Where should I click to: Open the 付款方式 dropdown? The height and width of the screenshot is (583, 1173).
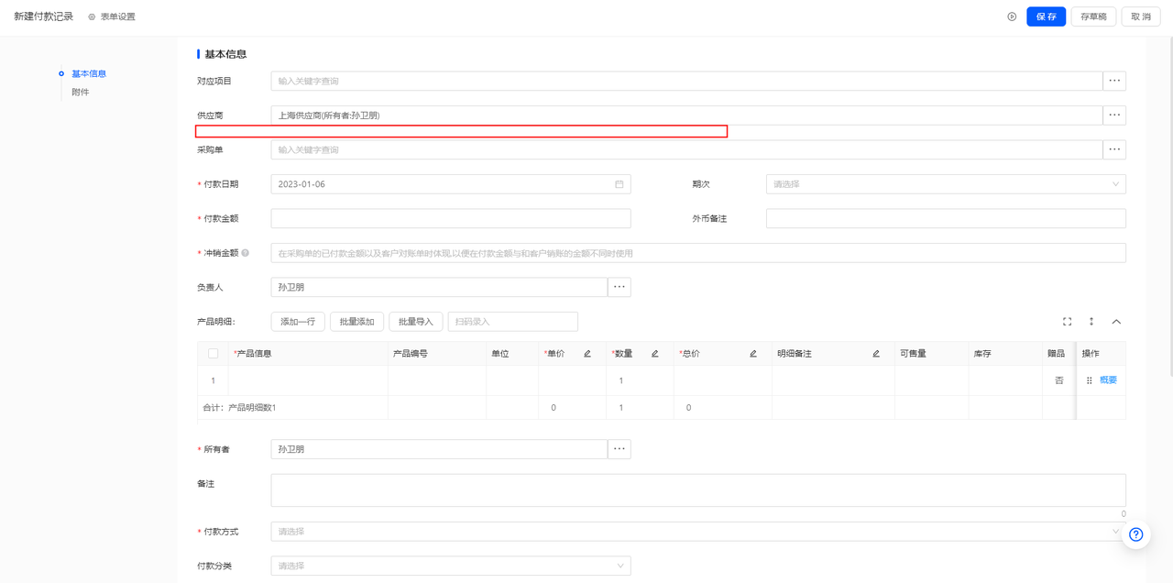tap(698, 532)
